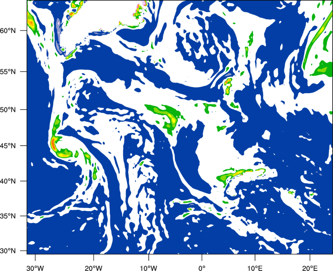The width and height of the screenshot is (333, 271).
Task: Click the 30°W longitude label
Action: 35,268
